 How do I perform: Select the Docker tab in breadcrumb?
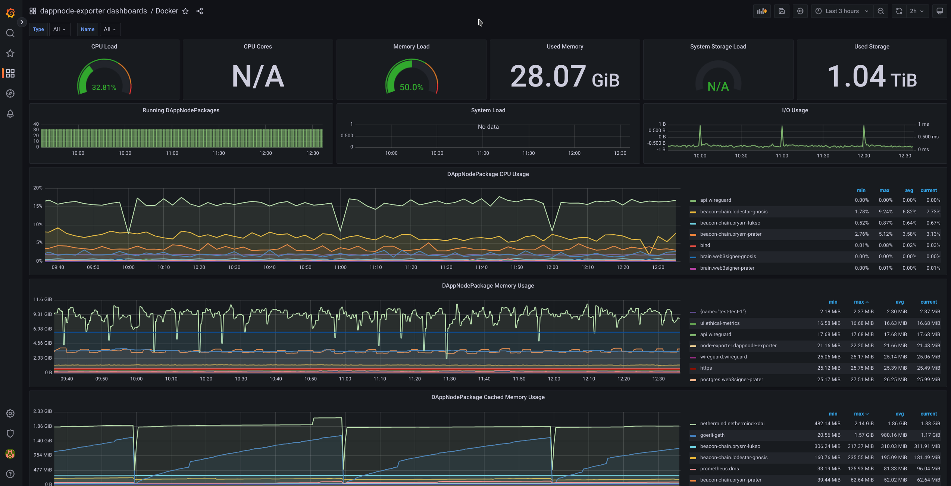pyautogui.click(x=166, y=11)
